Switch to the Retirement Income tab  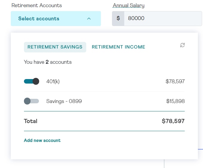click(x=119, y=47)
